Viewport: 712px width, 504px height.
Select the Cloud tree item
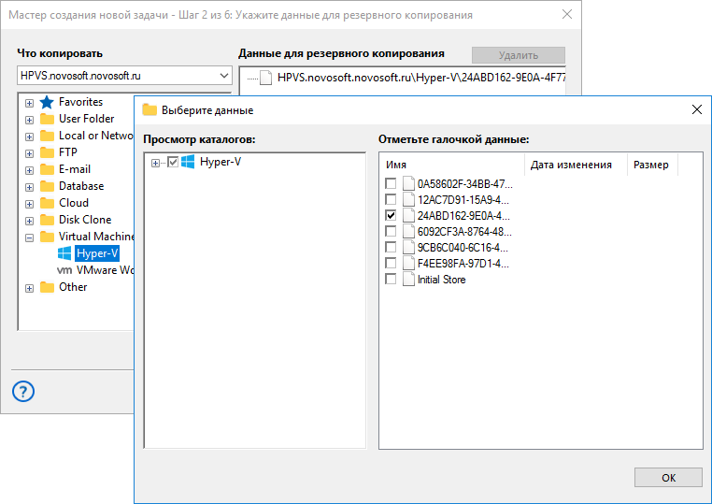coord(74,203)
